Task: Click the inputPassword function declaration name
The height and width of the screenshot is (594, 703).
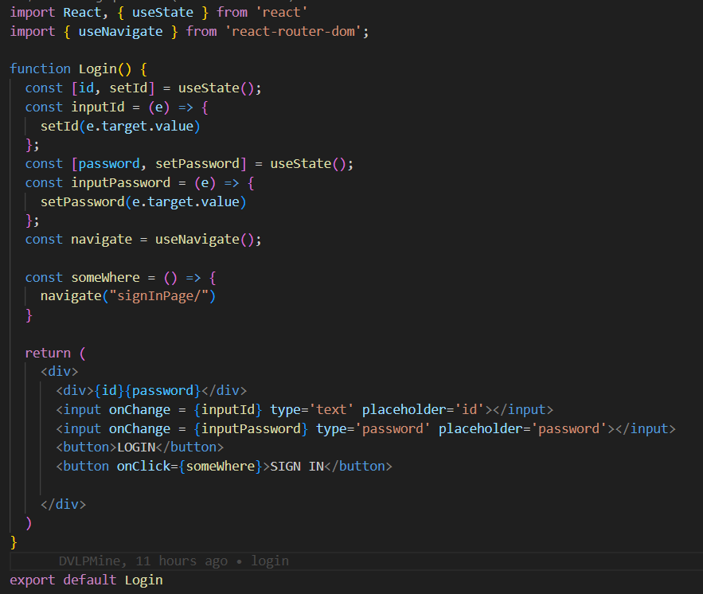Action: (x=120, y=183)
